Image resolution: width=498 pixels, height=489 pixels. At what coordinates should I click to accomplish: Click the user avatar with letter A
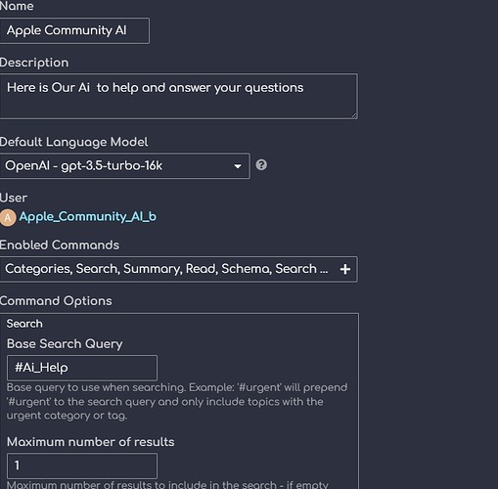pyautogui.click(x=8, y=218)
